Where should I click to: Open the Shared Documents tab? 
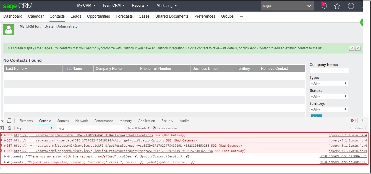point(172,16)
